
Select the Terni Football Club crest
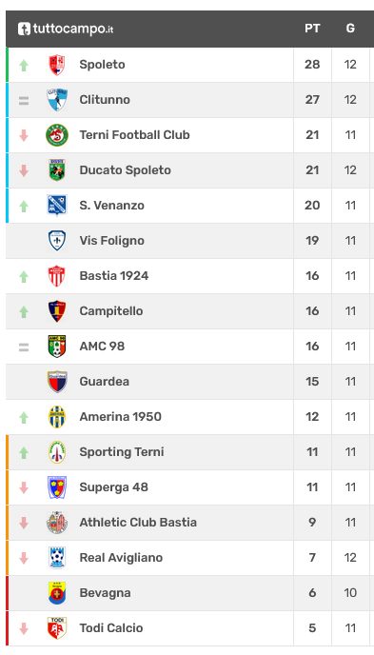pos(57,135)
